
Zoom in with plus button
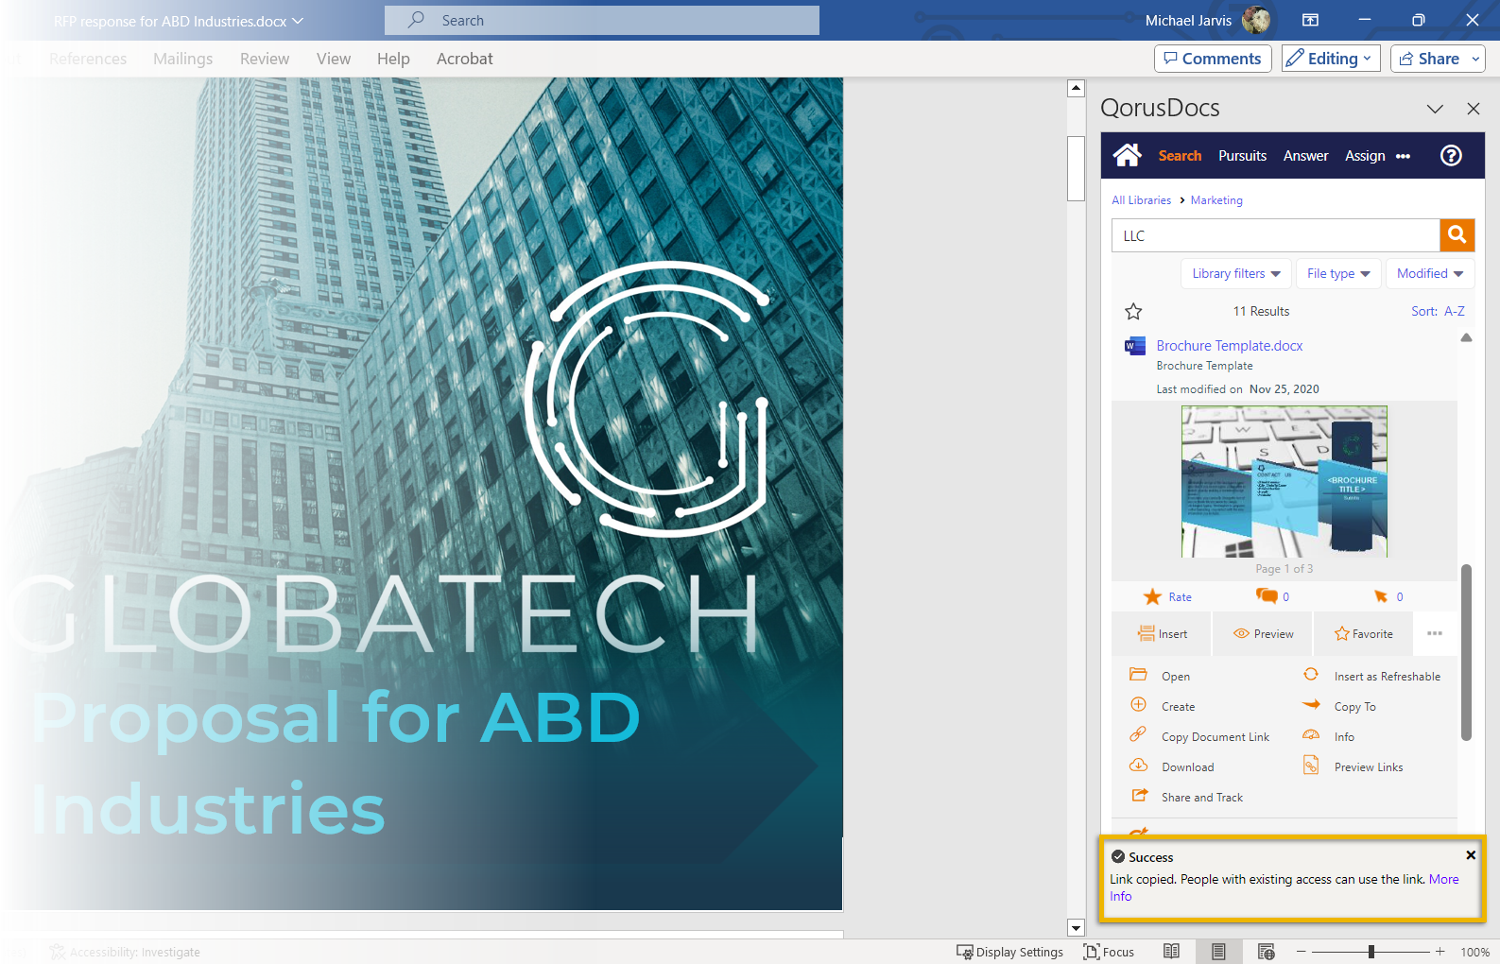[x=1440, y=952]
